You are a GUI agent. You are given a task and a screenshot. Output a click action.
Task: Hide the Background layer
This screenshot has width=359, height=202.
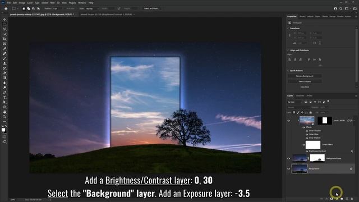[288, 169]
